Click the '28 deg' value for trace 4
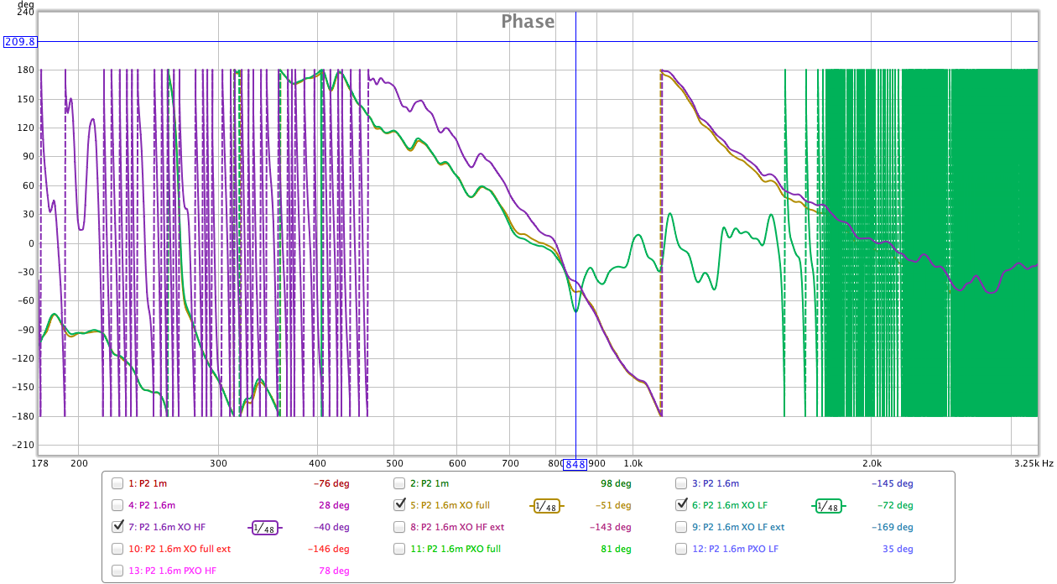1057x584 pixels. tap(335, 505)
